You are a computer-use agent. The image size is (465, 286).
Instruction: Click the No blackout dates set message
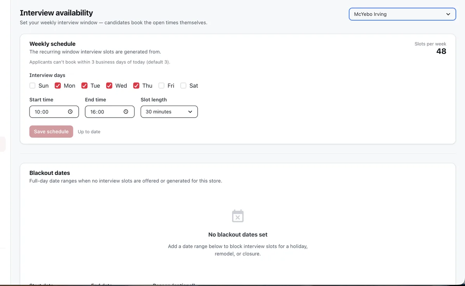tap(238, 235)
